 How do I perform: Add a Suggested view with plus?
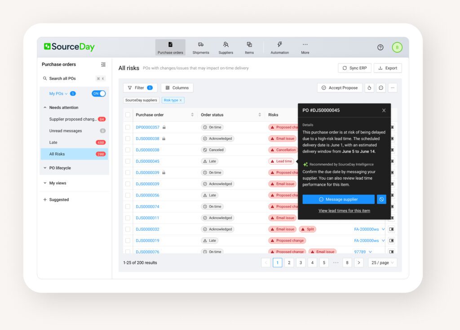(x=45, y=200)
